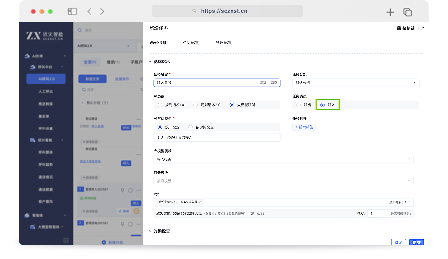Close the 新增任务 panel with X
Viewport: 448px width, 259px height.
423,29
